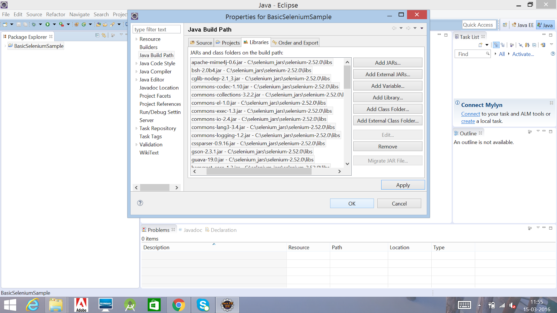
Task: Click OK in the Properties dialog
Action: click(x=352, y=203)
